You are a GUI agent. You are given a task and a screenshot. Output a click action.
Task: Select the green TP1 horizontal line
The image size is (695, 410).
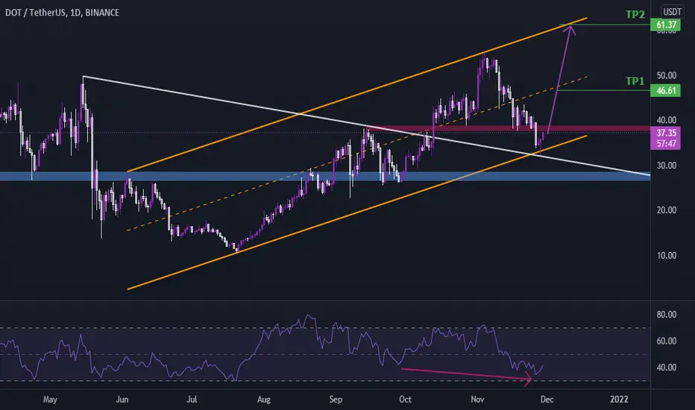tap(603, 91)
